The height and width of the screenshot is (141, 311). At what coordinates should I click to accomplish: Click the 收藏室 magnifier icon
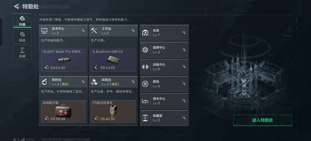(x=184, y=118)
